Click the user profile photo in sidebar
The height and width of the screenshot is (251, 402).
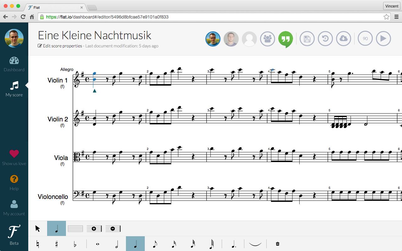14,38
